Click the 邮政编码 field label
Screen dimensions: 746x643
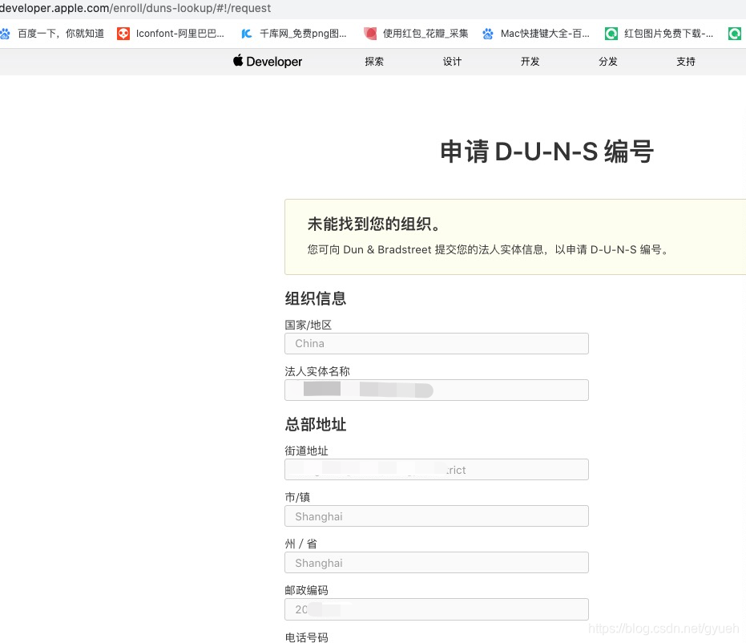(x=306, y=590)
